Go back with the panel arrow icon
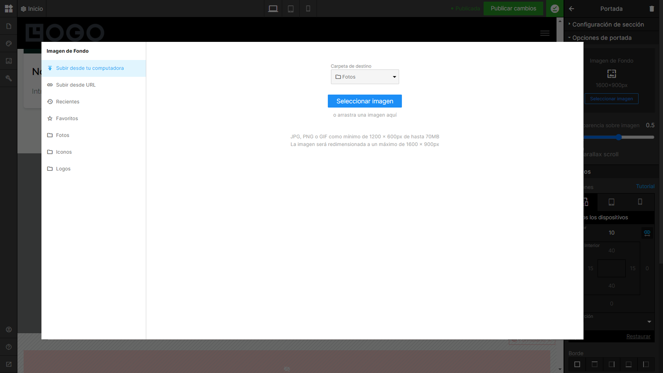Viewport: 663px width, 373px height. pos(572,9)
